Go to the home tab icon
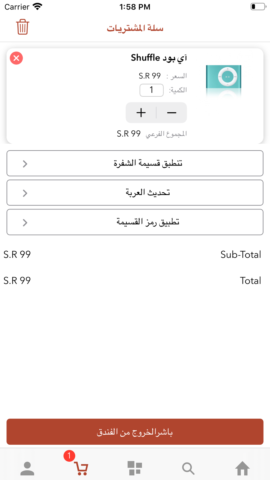Image resolution: width=270 pixels, height=480 pixels. pyautogui.click(x=242, y=468)
